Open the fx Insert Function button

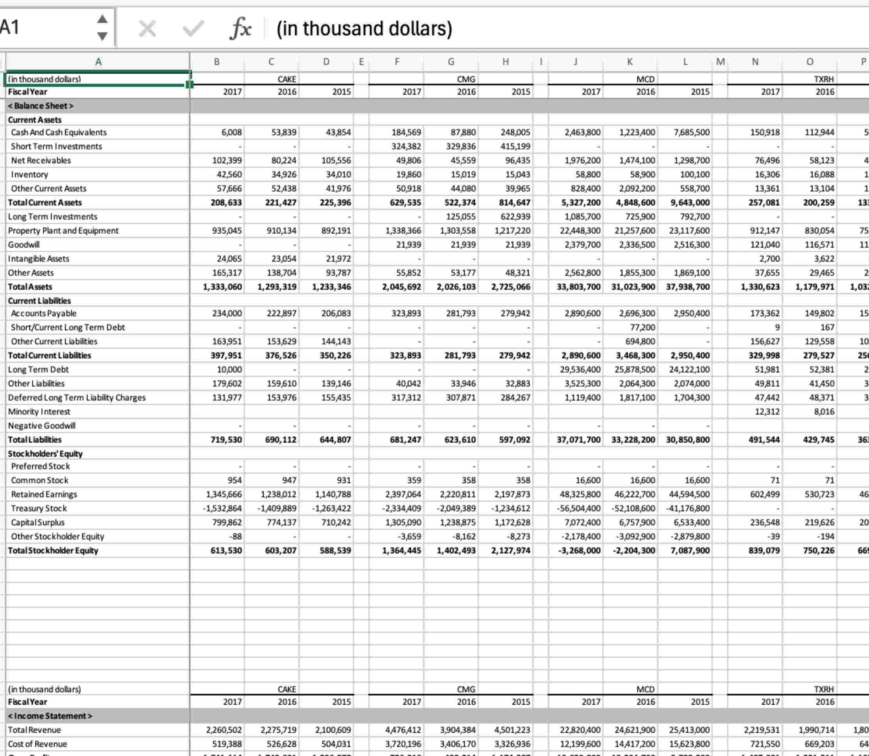point(241,29)
